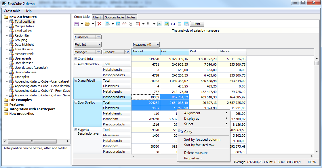Click the horizontal red-line axis icon
322x168 pixels.
click(124, 24)
